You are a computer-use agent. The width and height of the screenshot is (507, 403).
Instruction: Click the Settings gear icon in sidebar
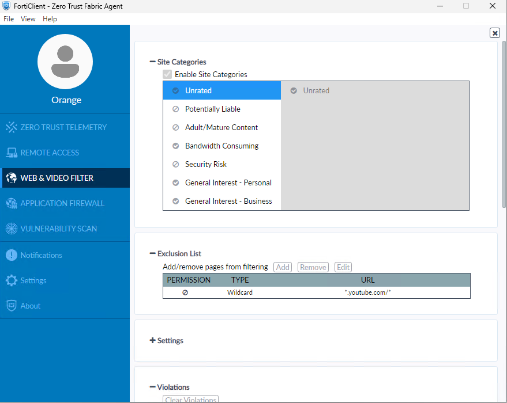pyautogui.click(x=11, y=280)
